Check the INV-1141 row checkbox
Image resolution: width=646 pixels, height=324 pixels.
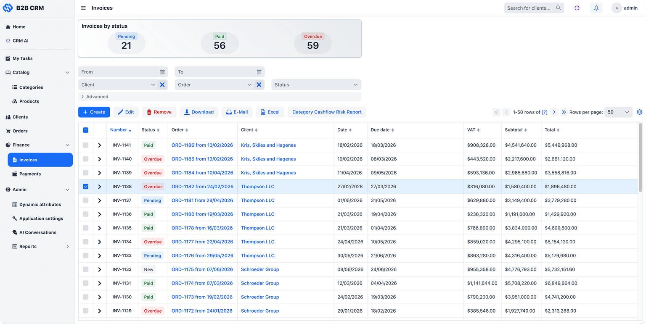(x=86, y=145)
